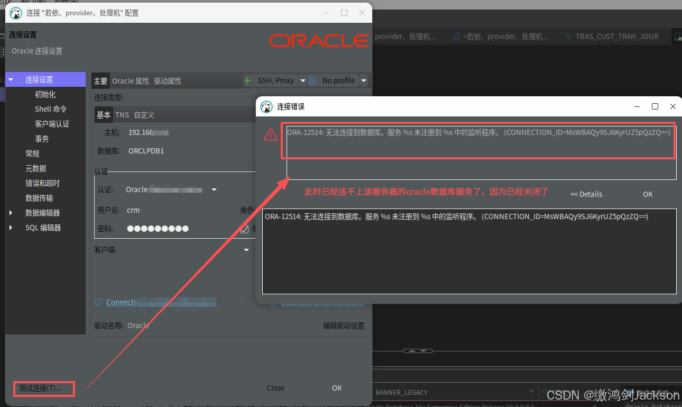Viewport: 682px width, 407px height.
Task: Click the << Details button
Action: [x=586, y=194]
